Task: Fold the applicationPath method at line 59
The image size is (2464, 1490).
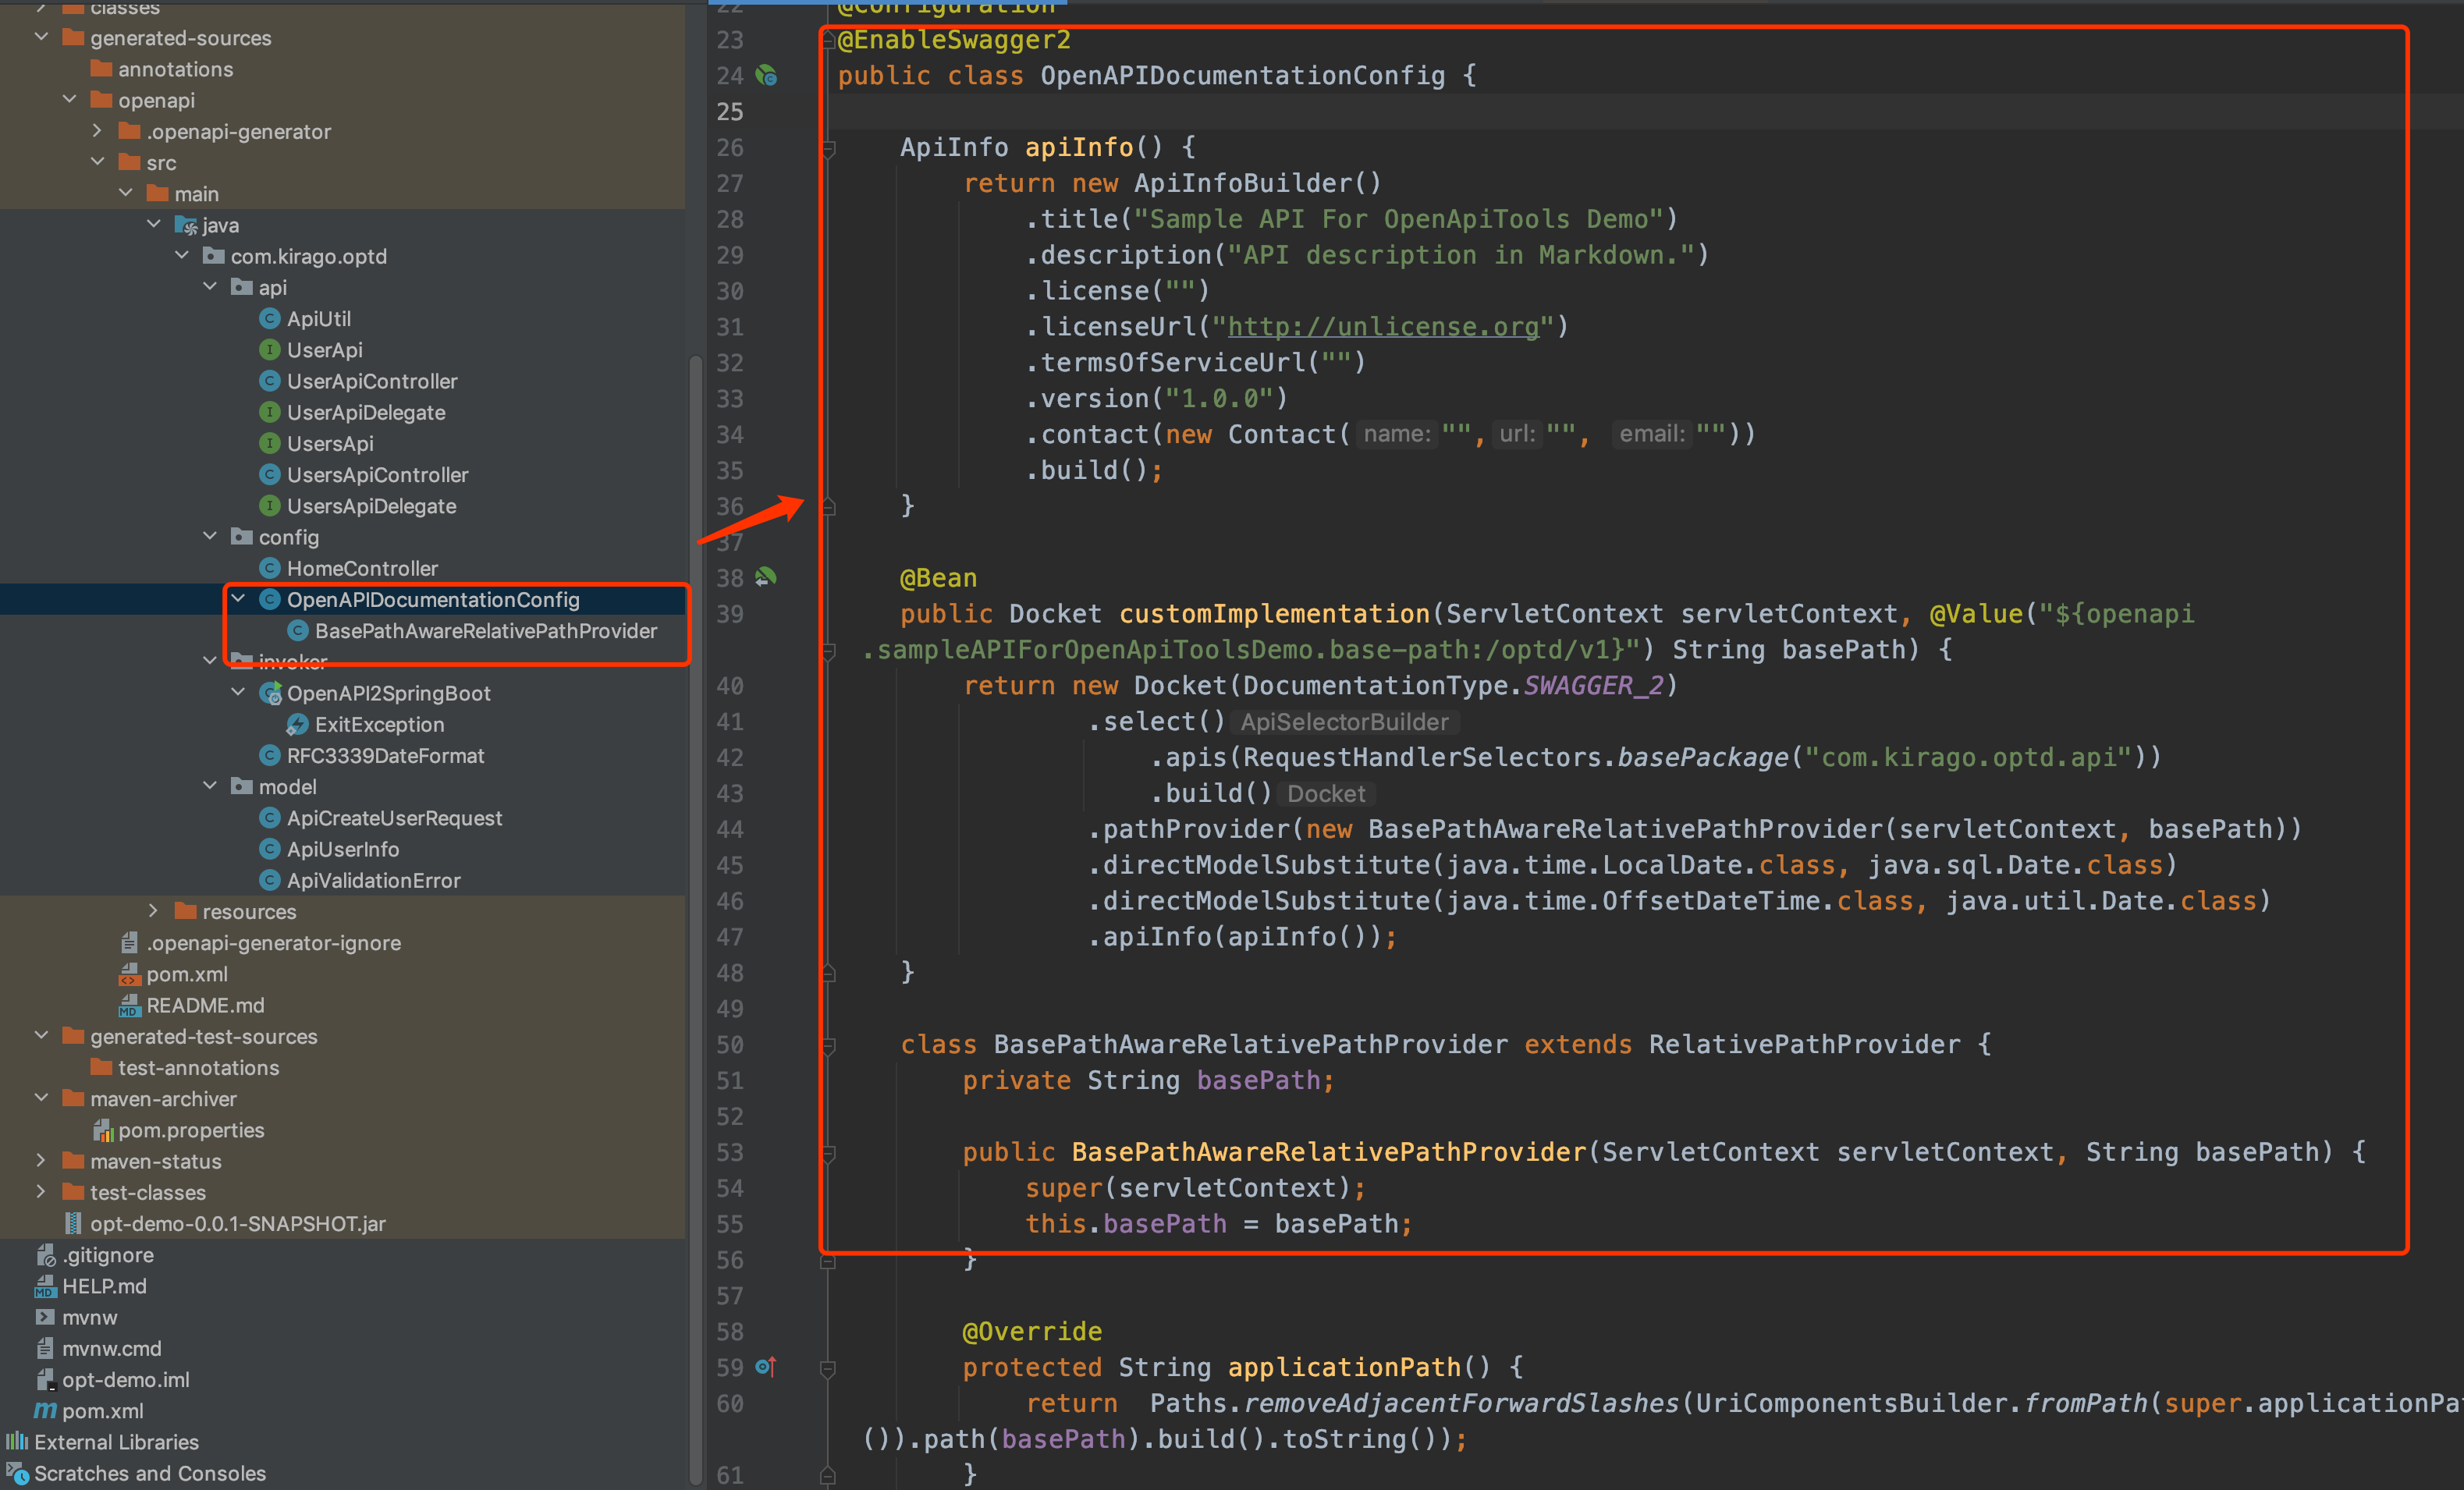Action: (x=828, y=1369)
